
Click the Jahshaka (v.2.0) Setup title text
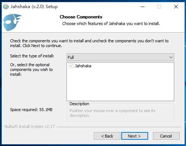click(34, 7)
